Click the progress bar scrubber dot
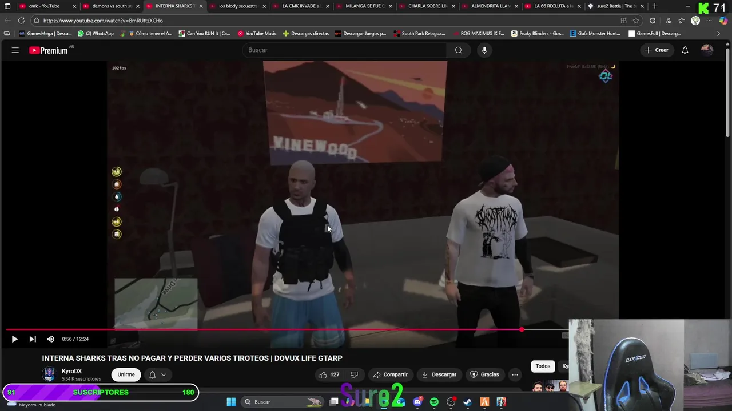 pos(522,330)
